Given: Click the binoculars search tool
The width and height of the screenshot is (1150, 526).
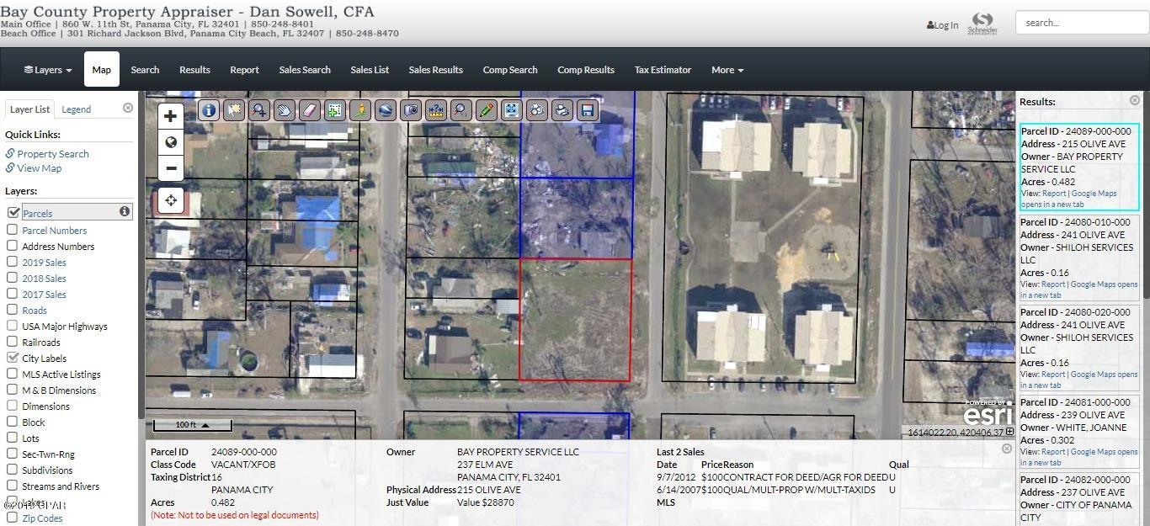Looking at the screenshot, I should (537, 110).
